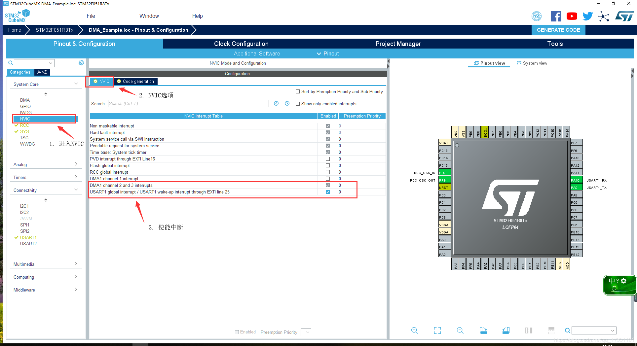Switch to the Tools tab
The image size is (637, 346).
(x=555, y=44)
